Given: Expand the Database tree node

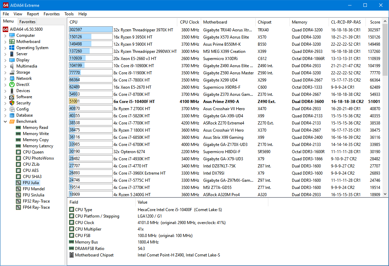Looking at the screenshot, I should click(x=5, y=115).
